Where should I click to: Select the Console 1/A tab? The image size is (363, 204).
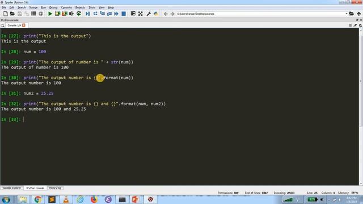(x=14, y=25)
